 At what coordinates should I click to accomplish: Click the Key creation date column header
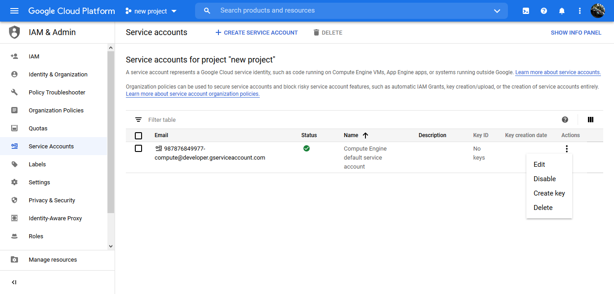(526, 135)
